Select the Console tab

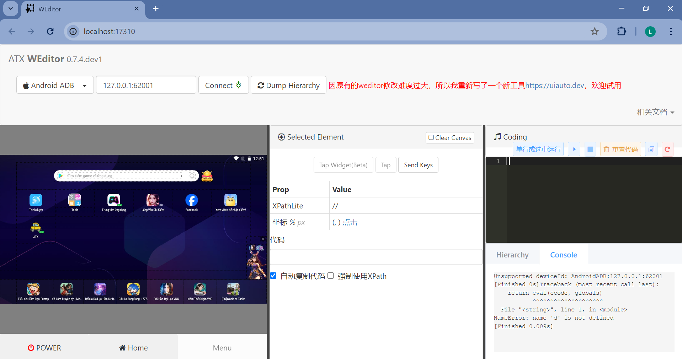click(x=564, y=255)
